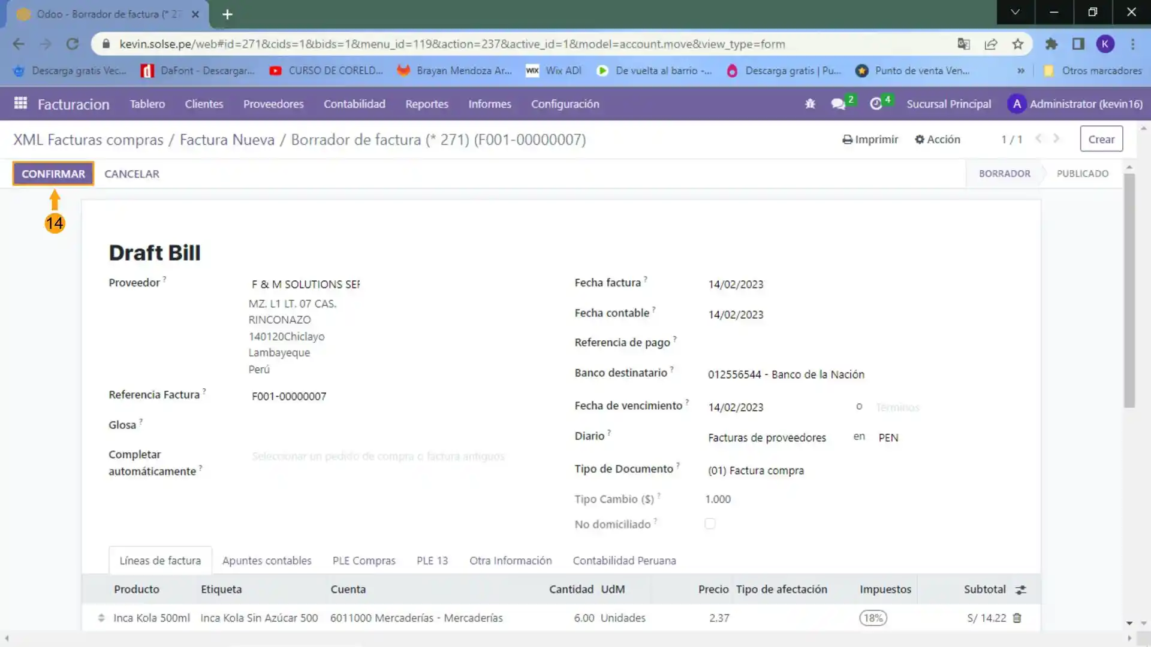Click the PUBLICADO status stage
The width and height of the screenshot is (1151, 647).
pyautogui.click(x=1082, y=174)
